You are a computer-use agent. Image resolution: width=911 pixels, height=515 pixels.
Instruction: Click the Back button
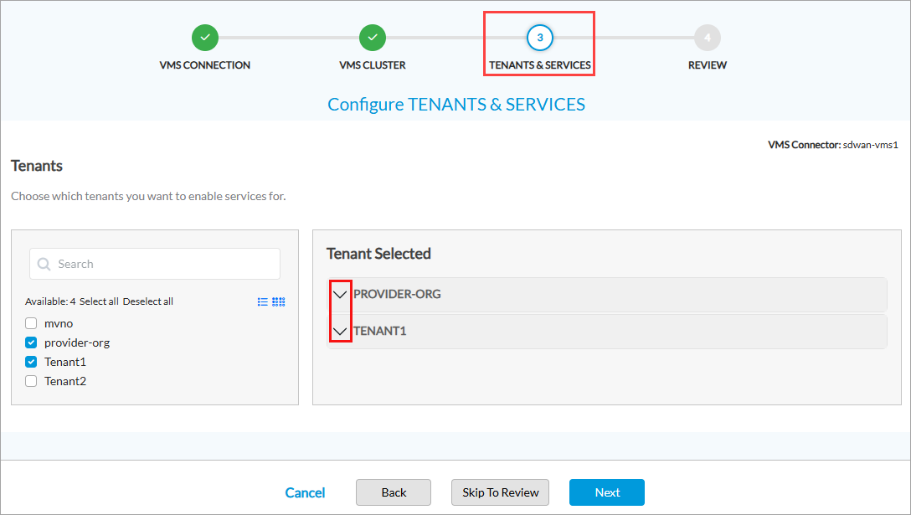coord(394,492)
